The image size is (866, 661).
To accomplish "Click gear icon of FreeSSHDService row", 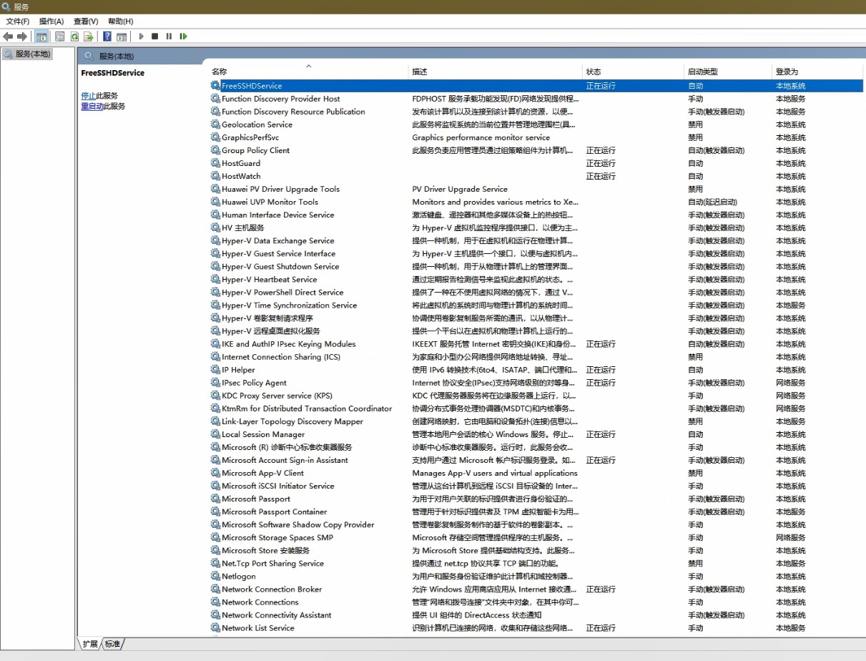I will point(215,86).
